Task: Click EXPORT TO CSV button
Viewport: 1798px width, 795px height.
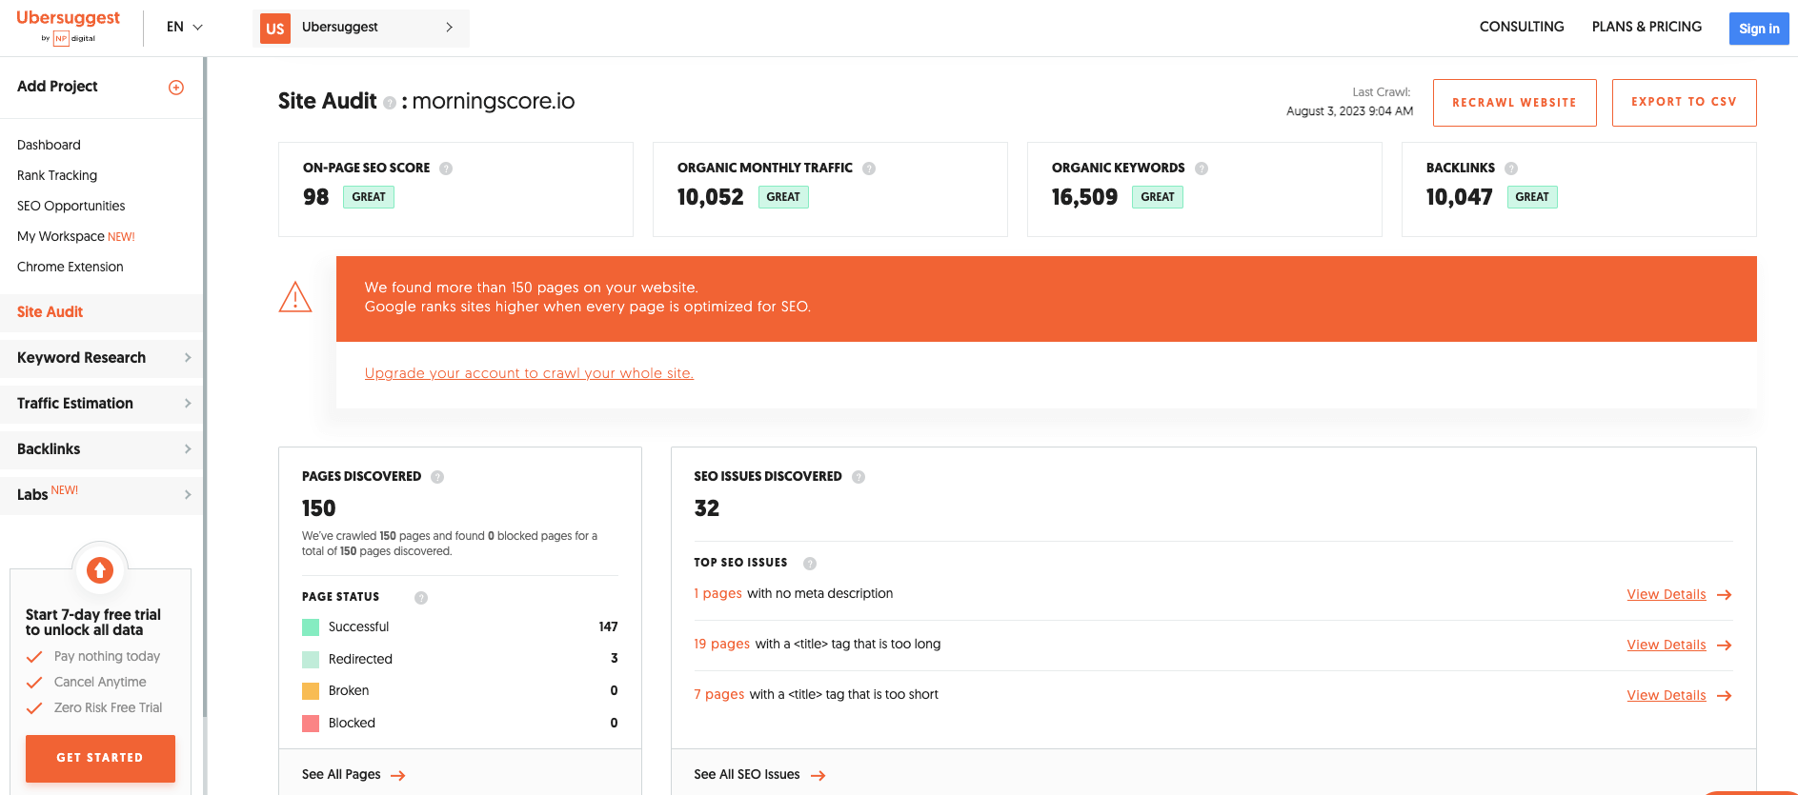Action: (1684, 103)
